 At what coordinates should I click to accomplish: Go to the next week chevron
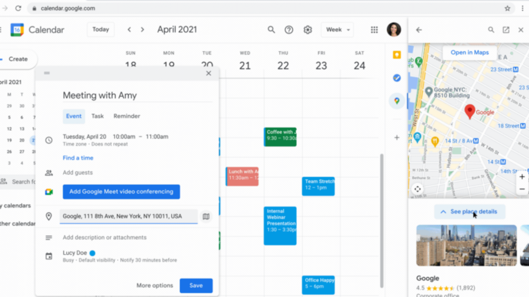pyautogui.click(x=142, y=29)
